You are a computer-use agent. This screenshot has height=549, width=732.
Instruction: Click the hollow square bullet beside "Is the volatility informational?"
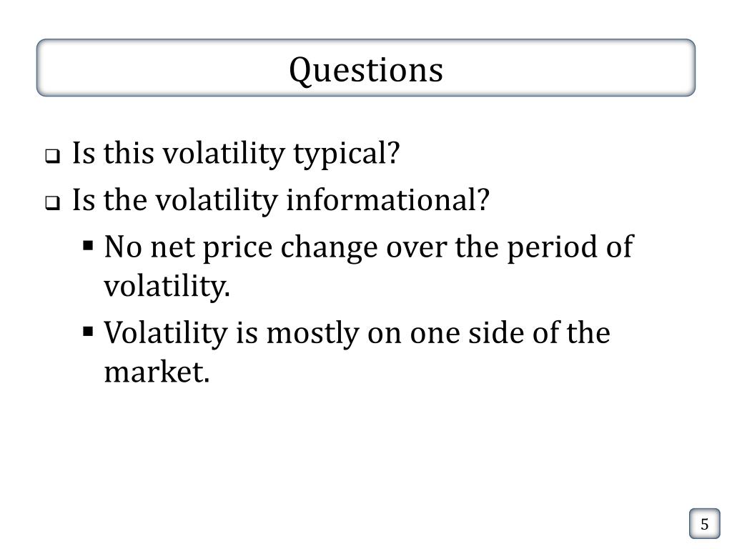pyautogui.click(x=53, y=204)
